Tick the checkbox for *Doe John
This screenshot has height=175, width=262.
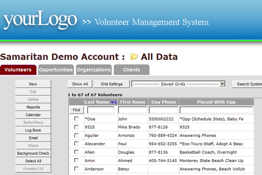point(76,119)
